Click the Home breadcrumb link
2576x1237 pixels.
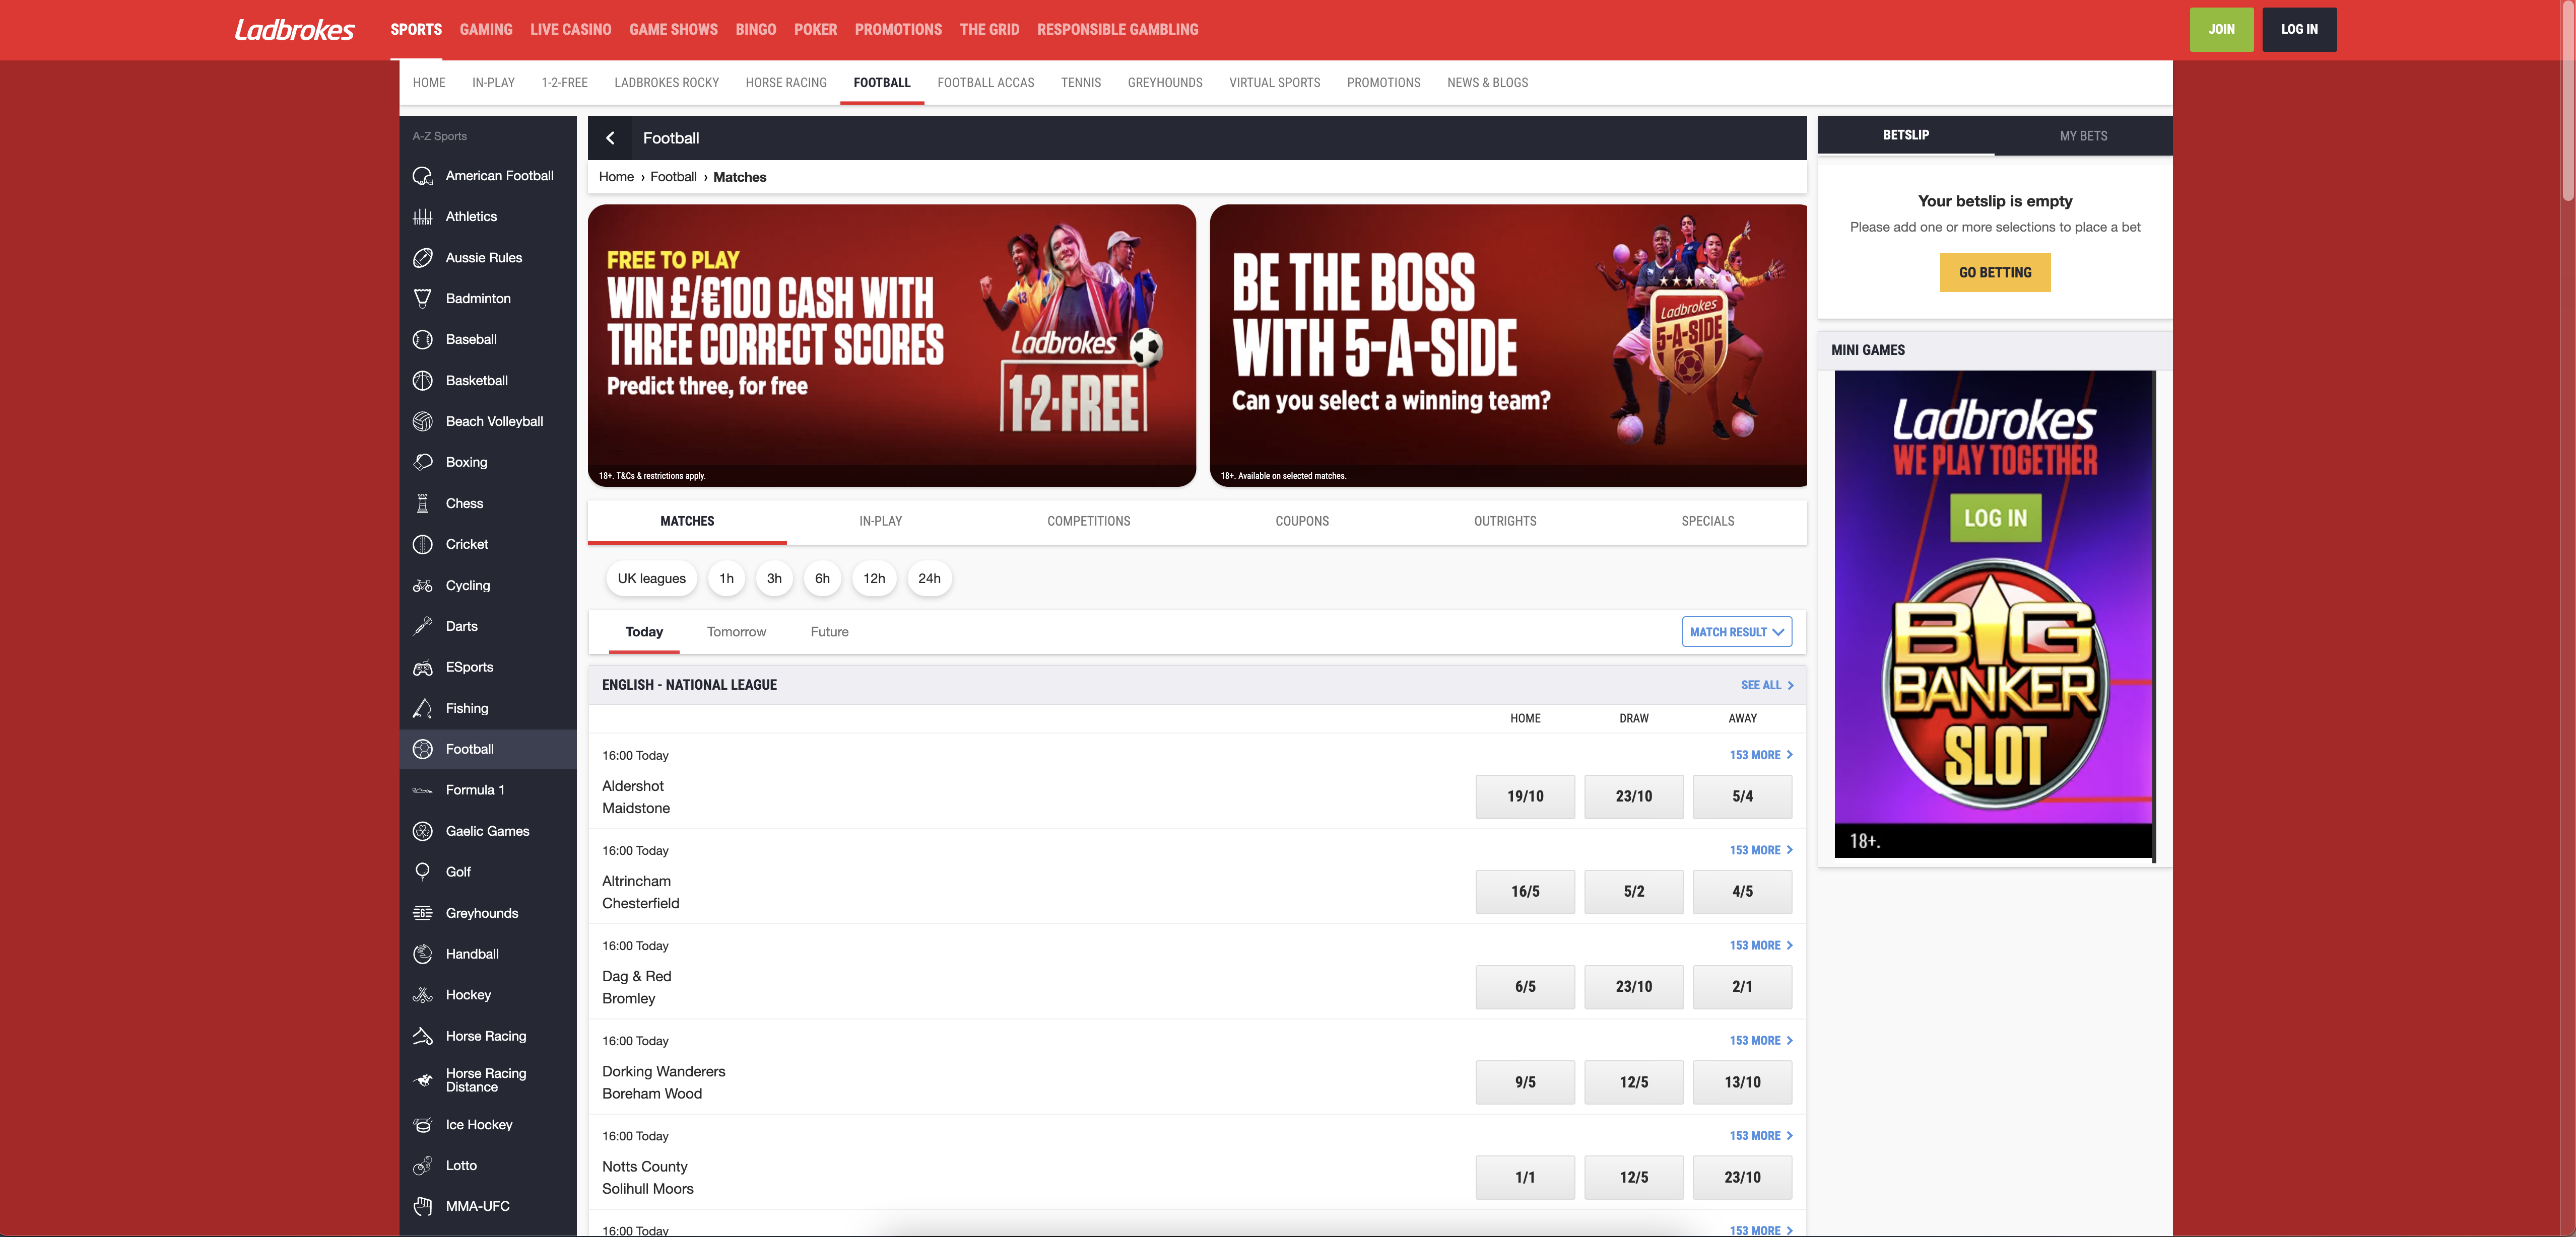pyautogui.click(x=616, y=177)
